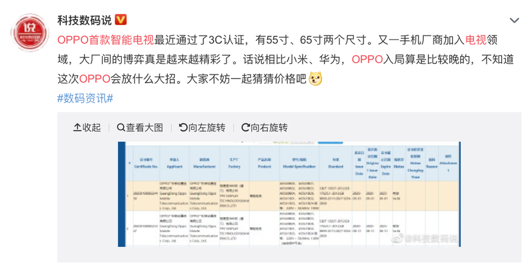Open the #数码资讯# hashtag
The height and width of the screenshot is (271, 532).
(x=85, y=99)
